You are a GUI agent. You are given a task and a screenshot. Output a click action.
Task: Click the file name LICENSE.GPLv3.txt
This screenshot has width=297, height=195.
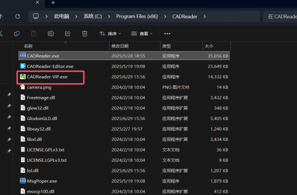[46, 150]
